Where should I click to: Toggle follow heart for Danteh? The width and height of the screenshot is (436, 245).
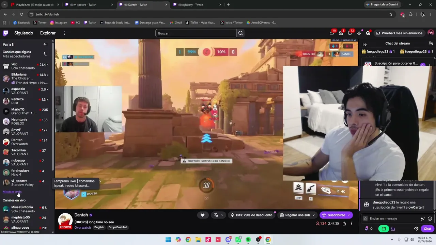click(202, 215)
